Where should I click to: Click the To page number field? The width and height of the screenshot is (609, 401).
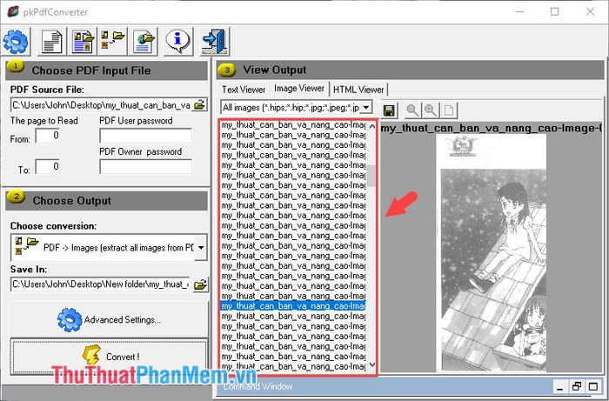pyautogui.click(x=47, y=166)
